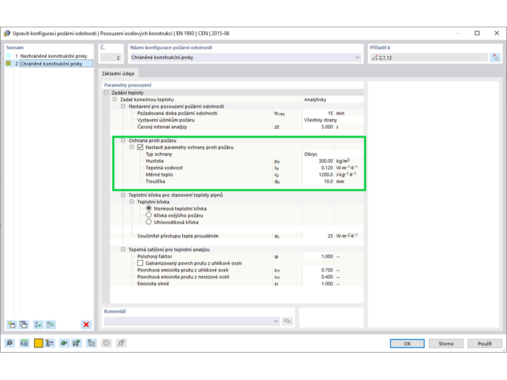Screen dimensions: 507x380
Task: Uncheck Nastavit parametry ochrany proti požáru
Action: pyautogui.click(x=140, y=147)
